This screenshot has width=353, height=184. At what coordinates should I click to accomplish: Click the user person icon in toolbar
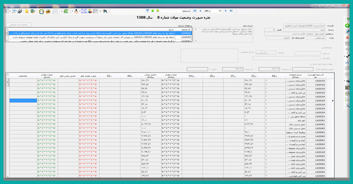[x=89, y=11]
